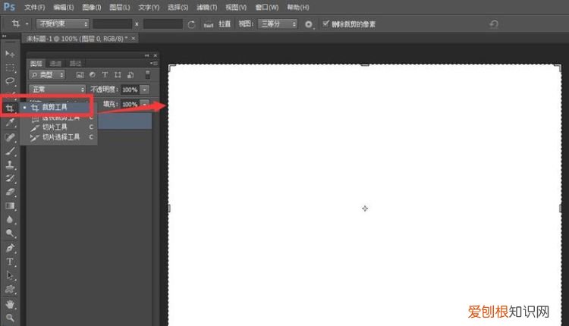Click the crop height input field
The width and height of the screenshot is (569, 326).
(x=163, y=24)
